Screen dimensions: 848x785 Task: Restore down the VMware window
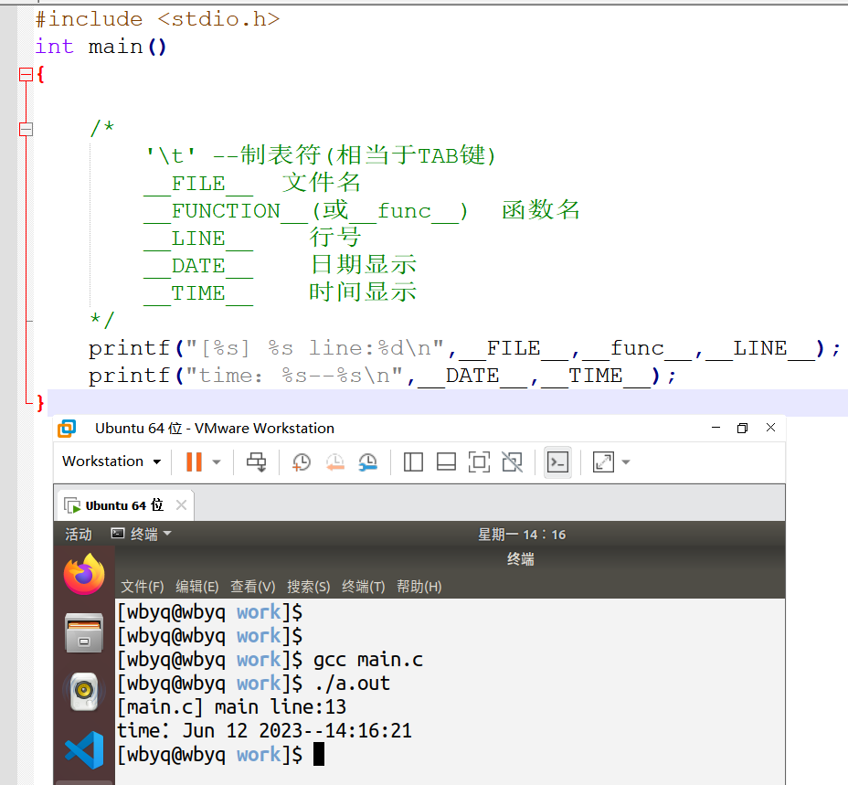click(x=743, y=428)
